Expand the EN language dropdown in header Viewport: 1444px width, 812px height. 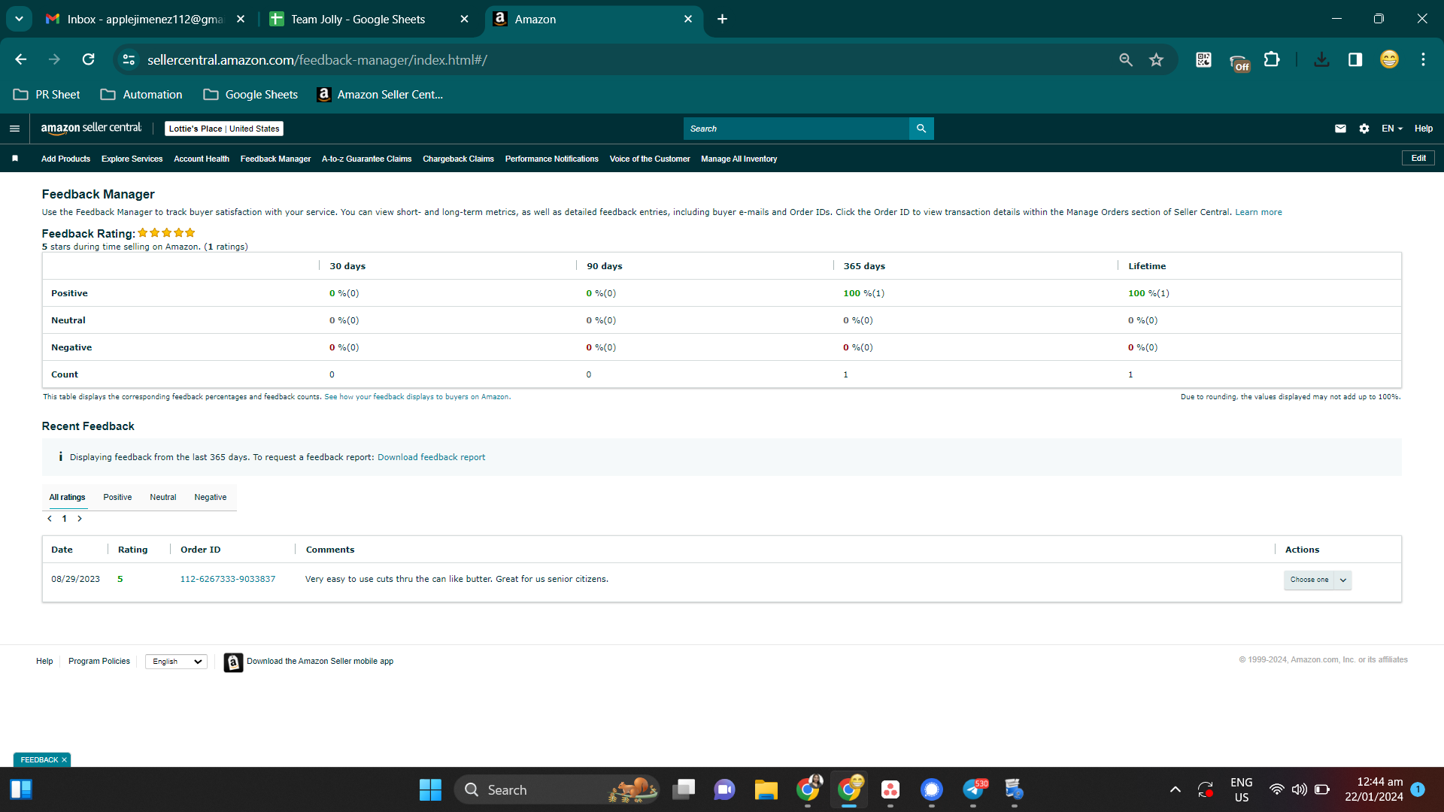point(1392,129)
